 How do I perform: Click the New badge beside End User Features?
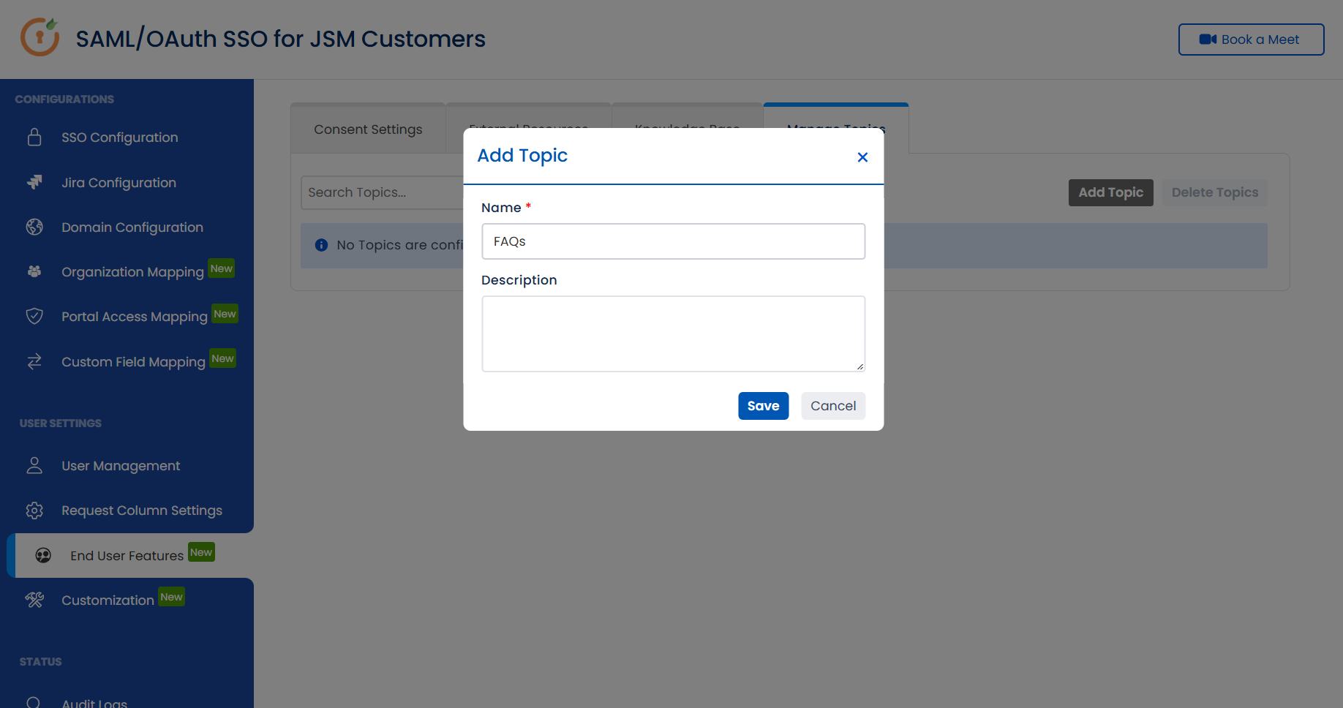[x=201, y=552]
